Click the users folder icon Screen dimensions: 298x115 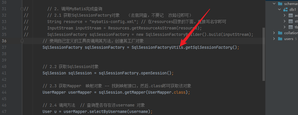click(280, 39)
